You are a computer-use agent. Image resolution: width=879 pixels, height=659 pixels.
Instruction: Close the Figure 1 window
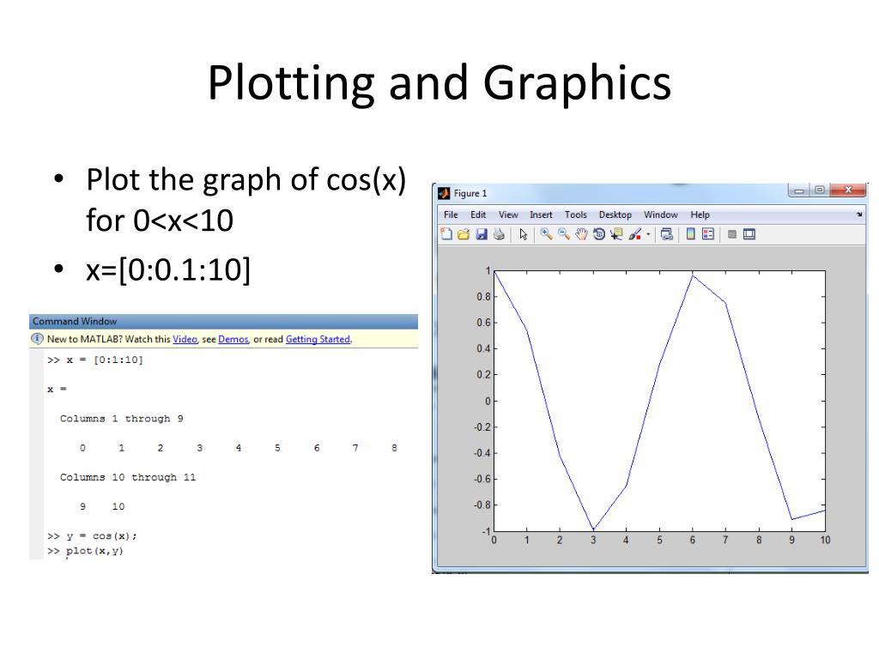click(x=848, y=190)
